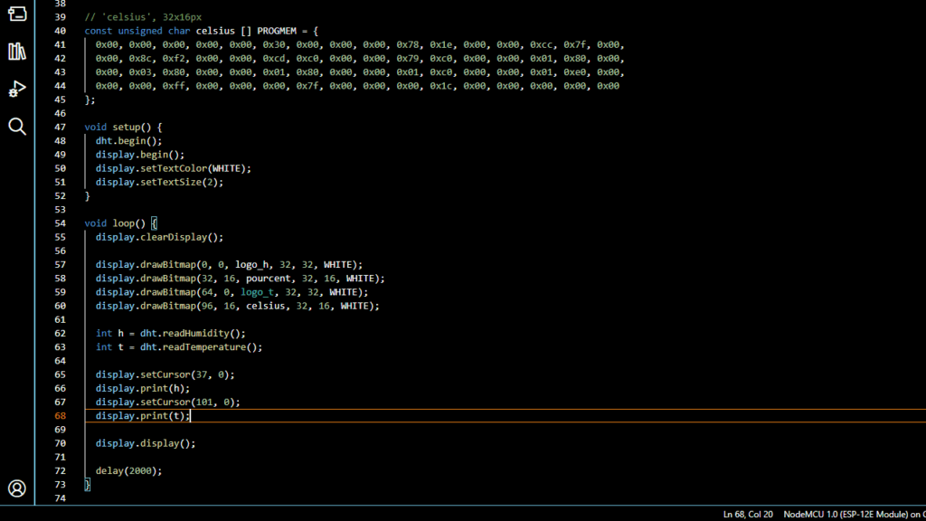Viewport: 926px width, 521px height.
Task: Click hex value '0x8c' on line 42
Action: (x=140, y=58)
